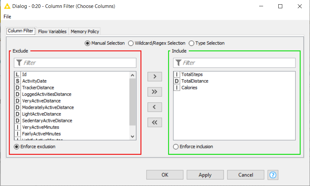The height and width of the screenshot is (186, 310).
Task: Click the Exclude list scrollbar thumb
Action: pyautogui.click(x=133, y=102)
